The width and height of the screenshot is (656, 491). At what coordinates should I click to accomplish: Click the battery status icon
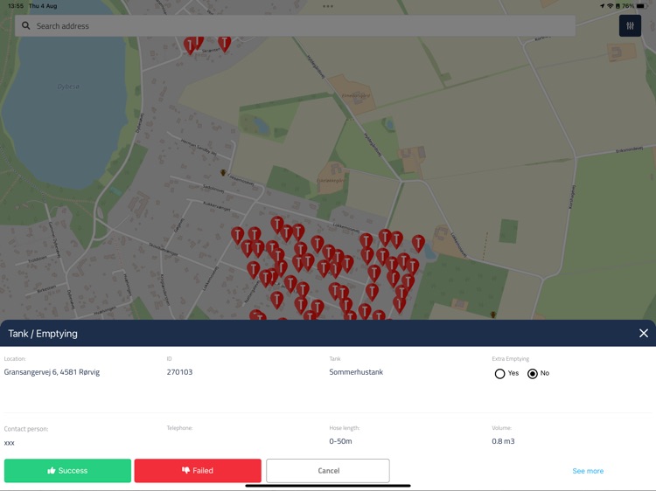click(x=642, y=6)
